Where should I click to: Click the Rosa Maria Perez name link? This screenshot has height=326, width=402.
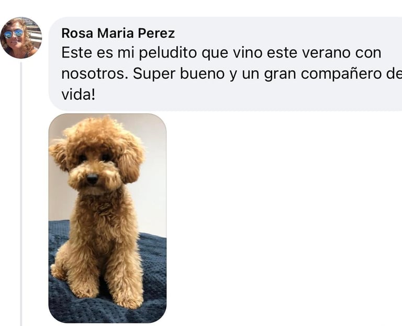click(118, 33)
